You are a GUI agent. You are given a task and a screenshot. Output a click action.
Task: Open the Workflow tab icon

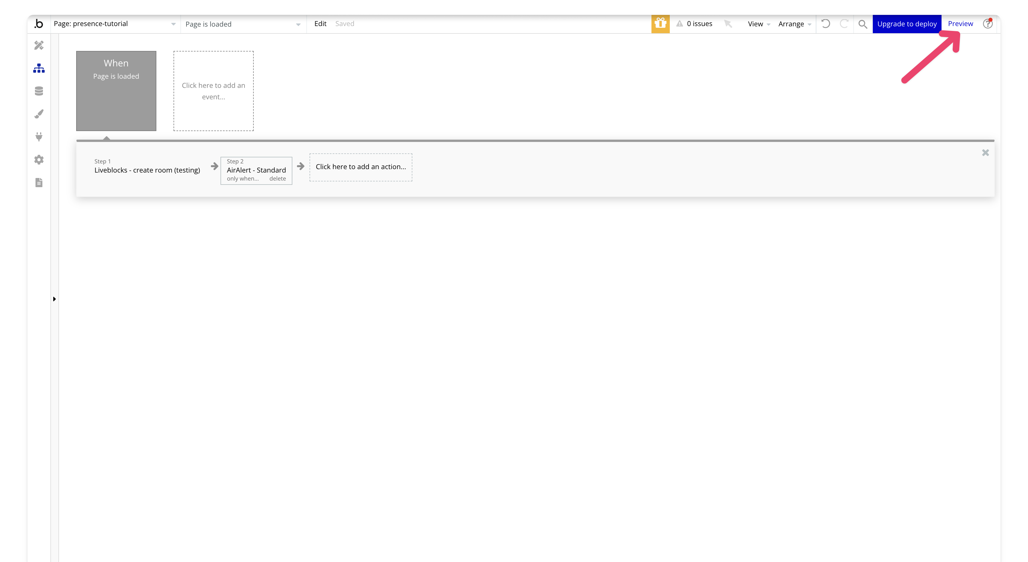tap(39, 68)
